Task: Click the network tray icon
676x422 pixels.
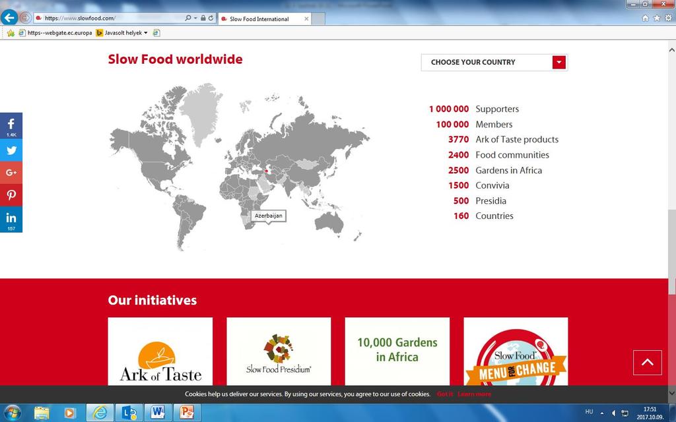Action: [x=625, y=413]
